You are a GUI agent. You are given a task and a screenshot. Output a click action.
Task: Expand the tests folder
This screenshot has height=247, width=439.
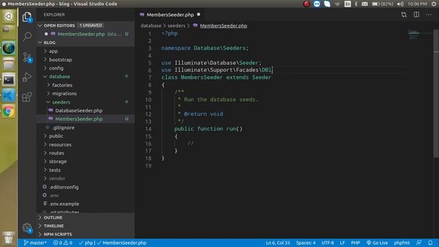[55, 170]
